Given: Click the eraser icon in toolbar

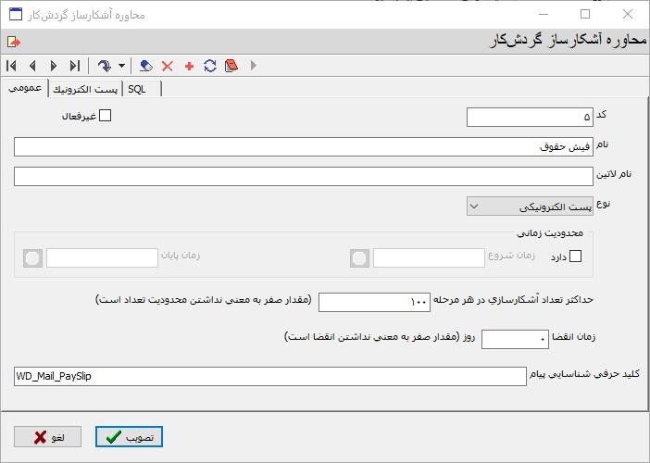Looking at the screenshot, I should 146,66.
